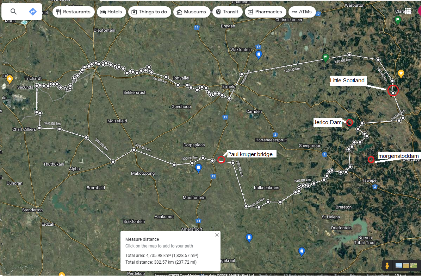Click the Retvallei place label
The width and height of the screenshot is (422, 277).
point(181,78)
